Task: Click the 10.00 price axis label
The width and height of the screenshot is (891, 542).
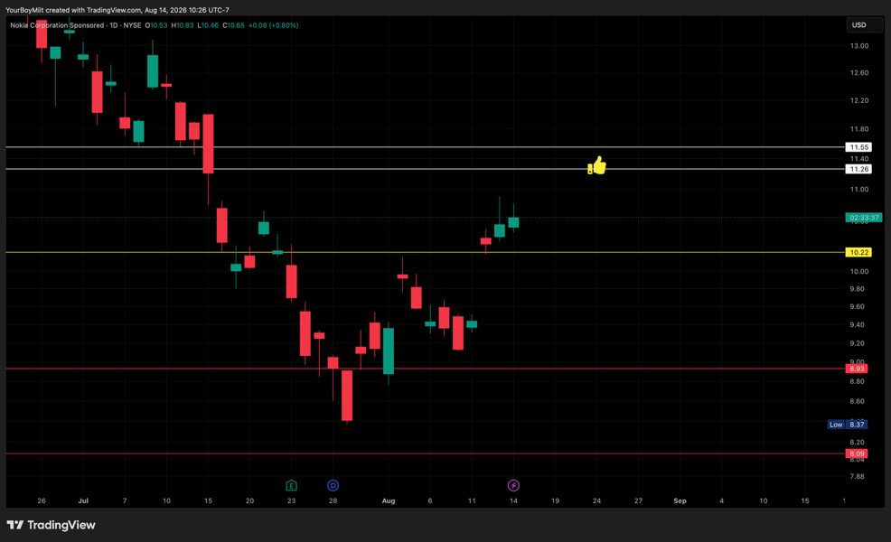Action: click(859, 272)
